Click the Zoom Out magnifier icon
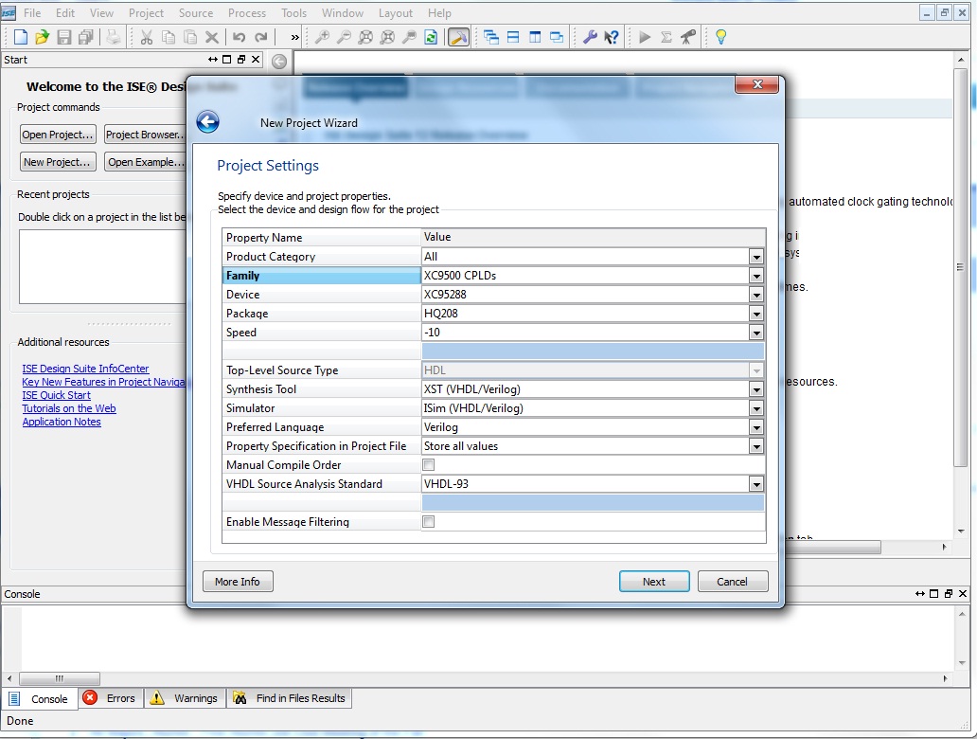 pyautogui.click(x=344, y=37)
